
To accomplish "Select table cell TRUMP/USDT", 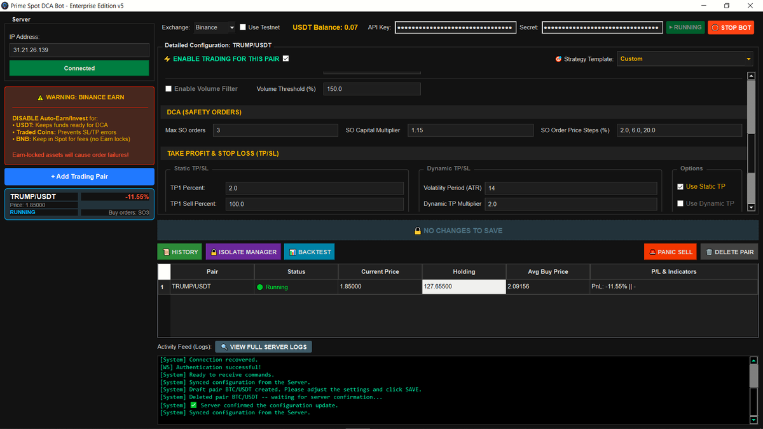I will 212,287.
